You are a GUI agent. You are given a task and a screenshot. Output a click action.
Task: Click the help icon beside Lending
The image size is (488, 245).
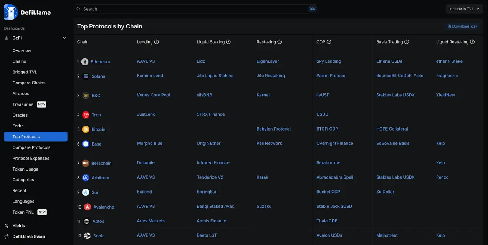pyautogui.click(x=157, y=42)
